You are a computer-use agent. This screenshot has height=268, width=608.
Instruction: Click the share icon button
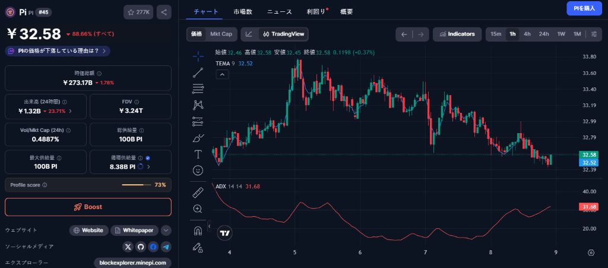click(164, 12)
